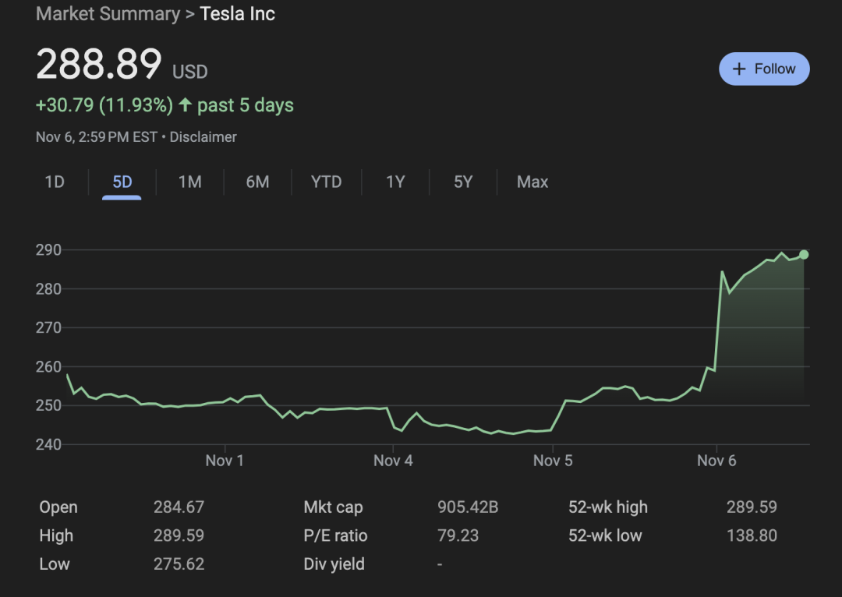Click the green current-price dot on chart
This screenshot has width=842, height=597.
pyautogui.click(x=804, y=255)
